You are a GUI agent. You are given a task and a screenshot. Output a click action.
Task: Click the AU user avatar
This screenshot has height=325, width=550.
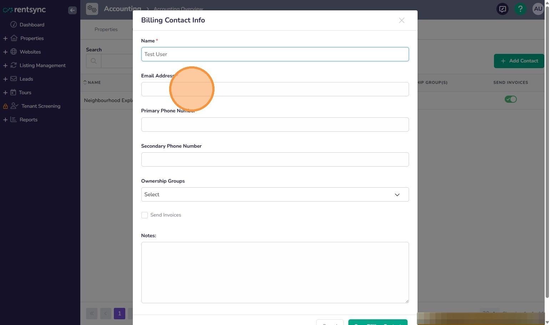[x=538, y=9]
